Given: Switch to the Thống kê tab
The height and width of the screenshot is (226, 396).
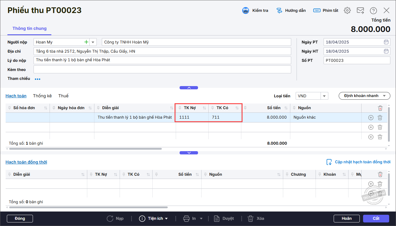Looking at the screenshot, I should (x=42, y=96).
